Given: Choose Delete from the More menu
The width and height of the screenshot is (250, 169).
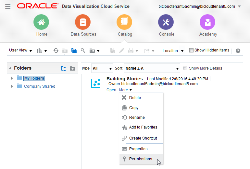Looking at the screenshot, I should tap(141, 98).
